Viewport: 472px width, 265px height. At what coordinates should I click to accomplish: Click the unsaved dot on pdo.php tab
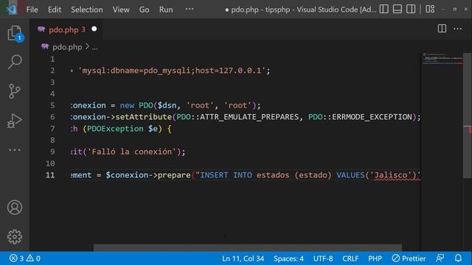(x=94, y=29)
